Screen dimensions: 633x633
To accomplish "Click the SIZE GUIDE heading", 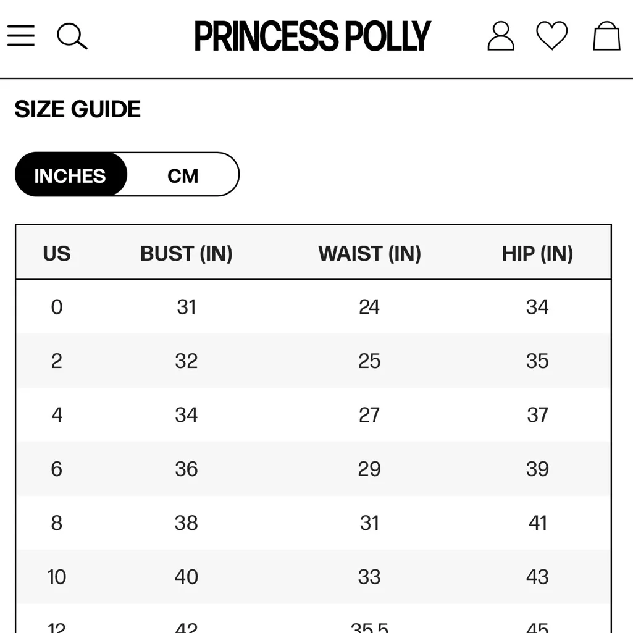I will 78,109.
